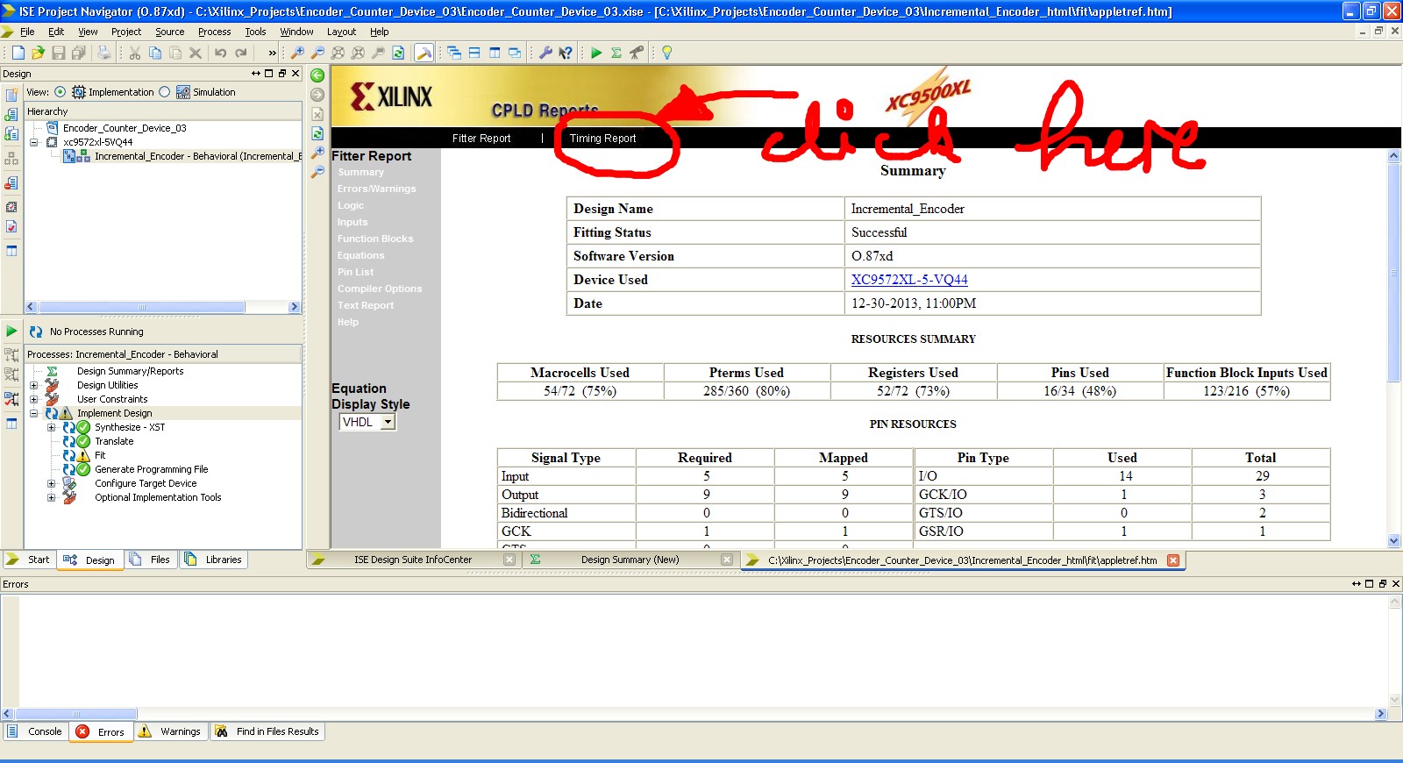1403x763 pixels.
Task: Select the Design Summary/Reports process
Action: [130, 371]
